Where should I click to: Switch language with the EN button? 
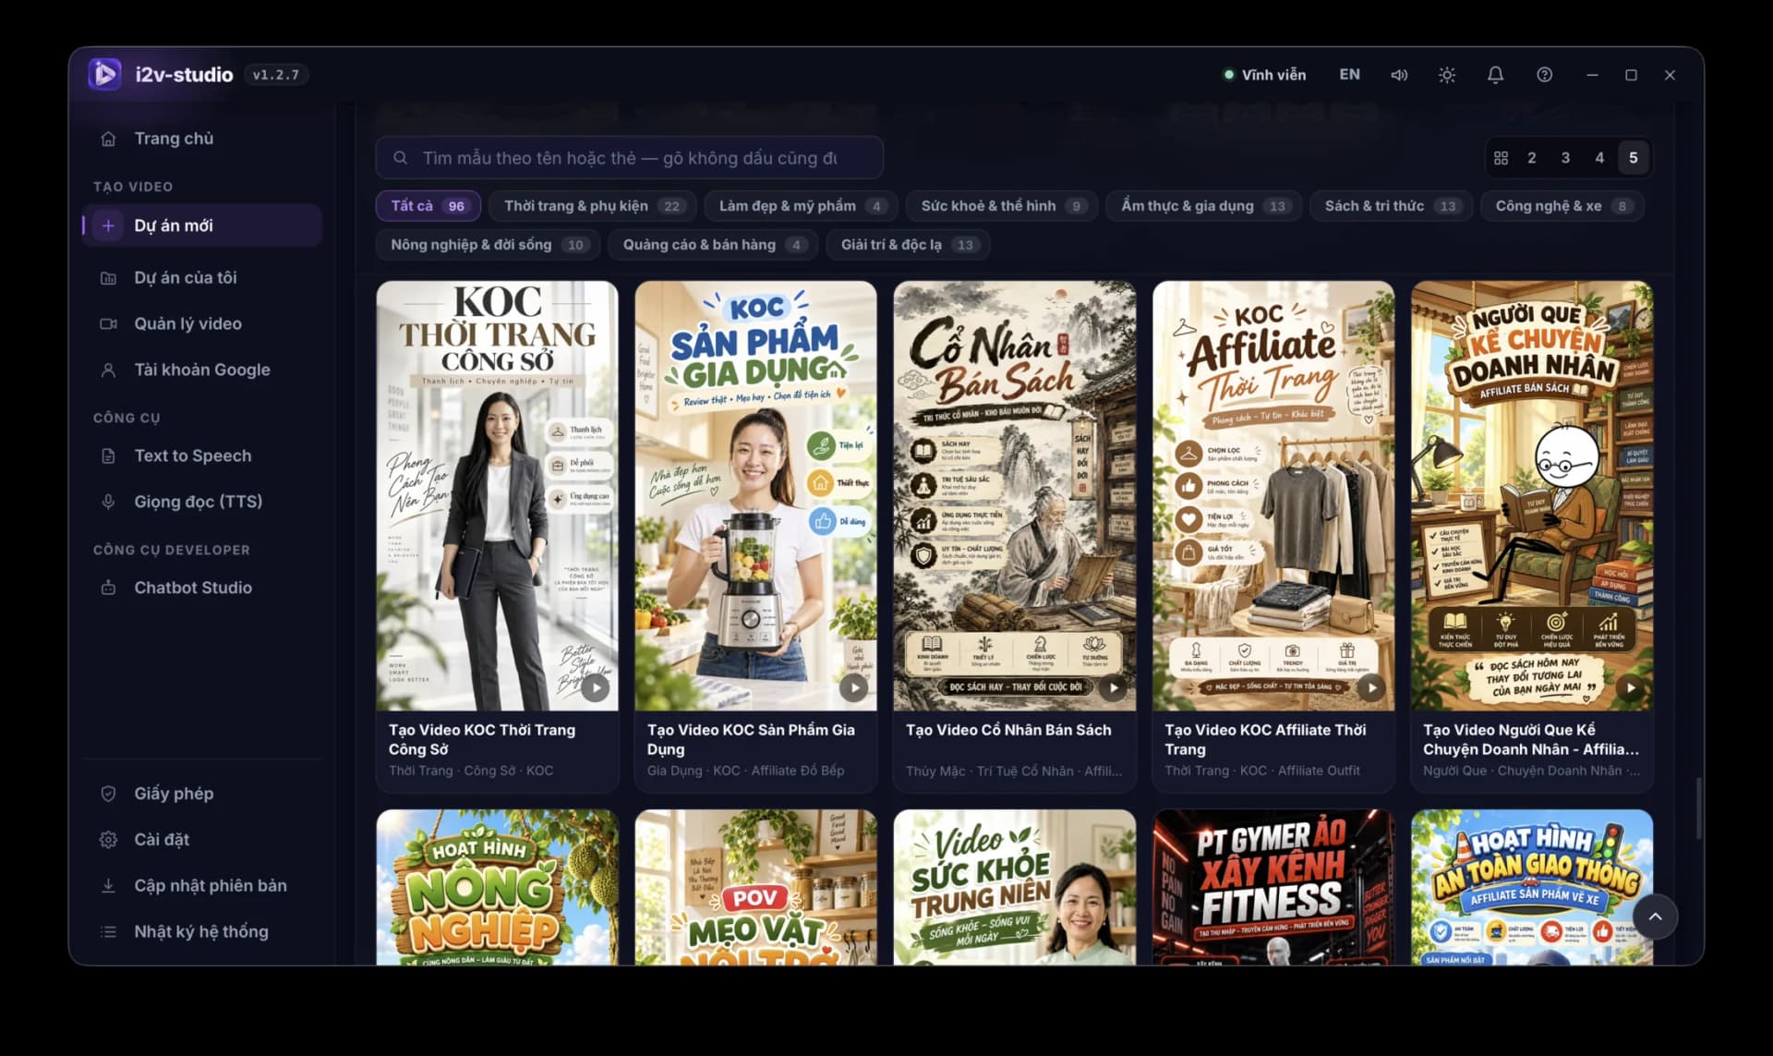coord(1349,75)
